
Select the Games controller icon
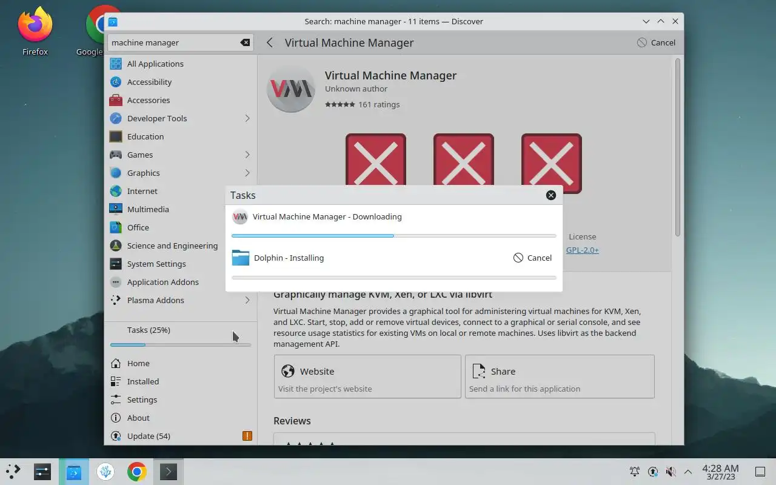(116, 155)
